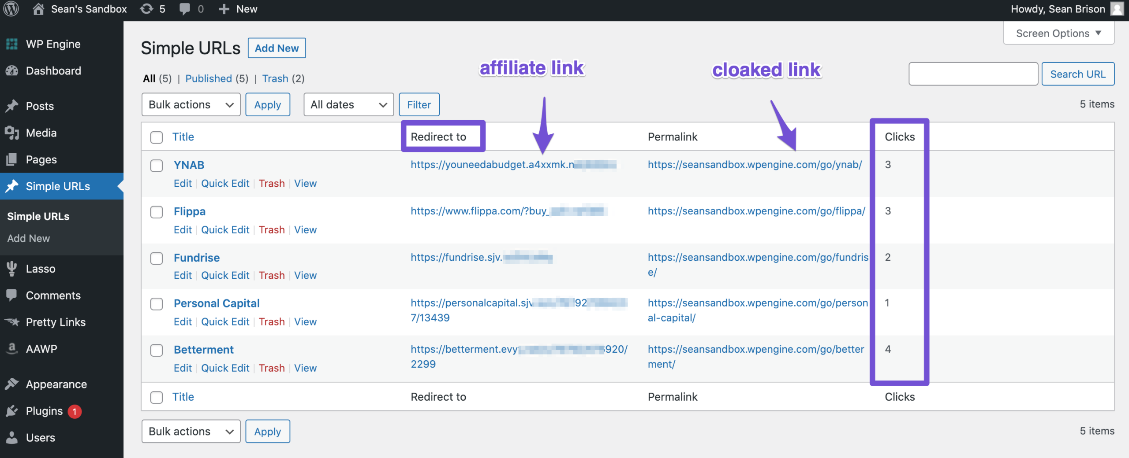Click the top Apply button
The height and width of the screenshot is (458, 1129).
click(268, 104)
